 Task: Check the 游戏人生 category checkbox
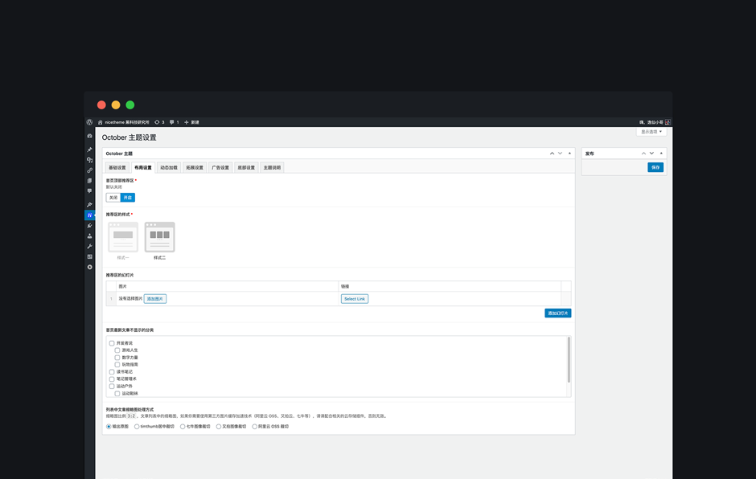coord(117,350)
